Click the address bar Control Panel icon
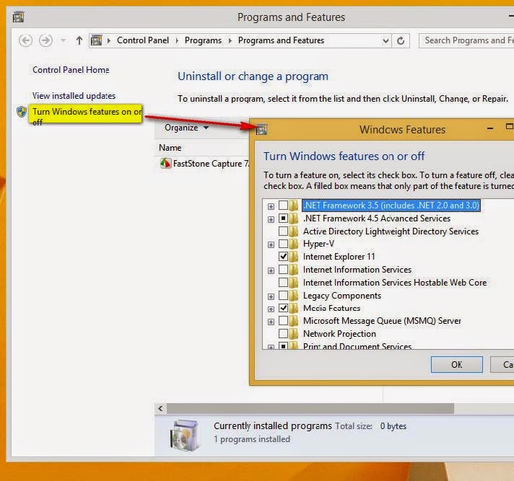The width and height of the screenshot is (514, 481). pos(97,40)
